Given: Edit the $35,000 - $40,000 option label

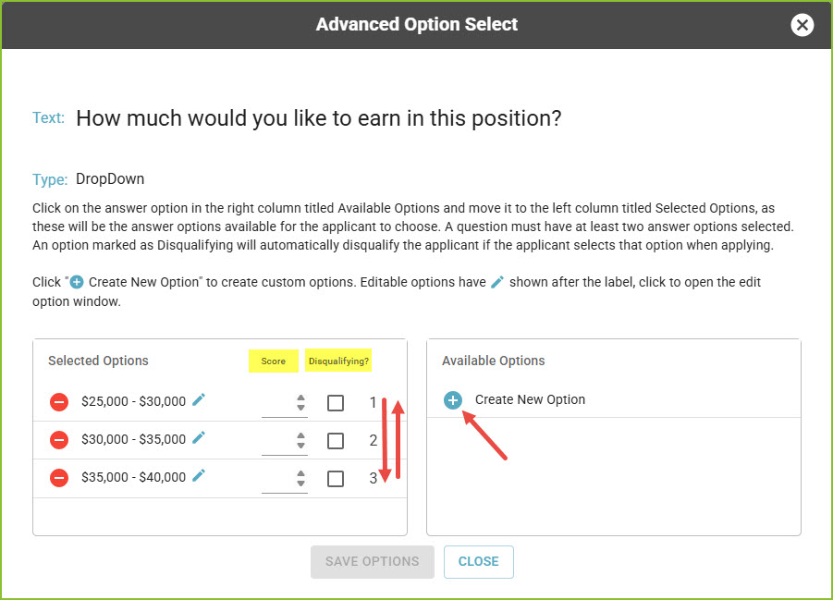Looking at the screenshot, I should [x=199, y=475].
